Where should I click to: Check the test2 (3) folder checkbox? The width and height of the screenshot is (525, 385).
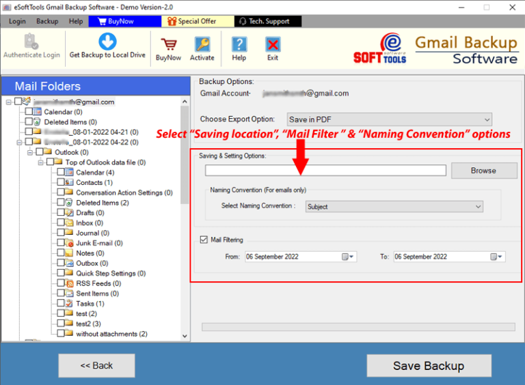click(x=61, y=323)
